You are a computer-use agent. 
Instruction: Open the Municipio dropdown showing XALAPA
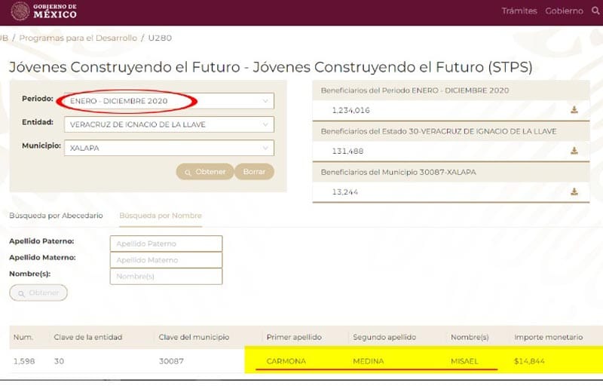point(168,149)
